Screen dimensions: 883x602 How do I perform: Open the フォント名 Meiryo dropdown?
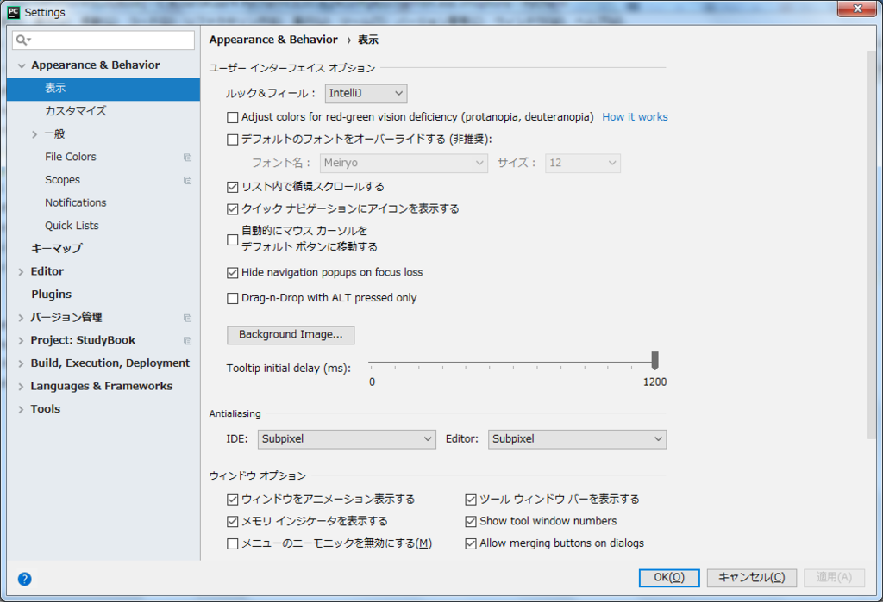point(404,163)
